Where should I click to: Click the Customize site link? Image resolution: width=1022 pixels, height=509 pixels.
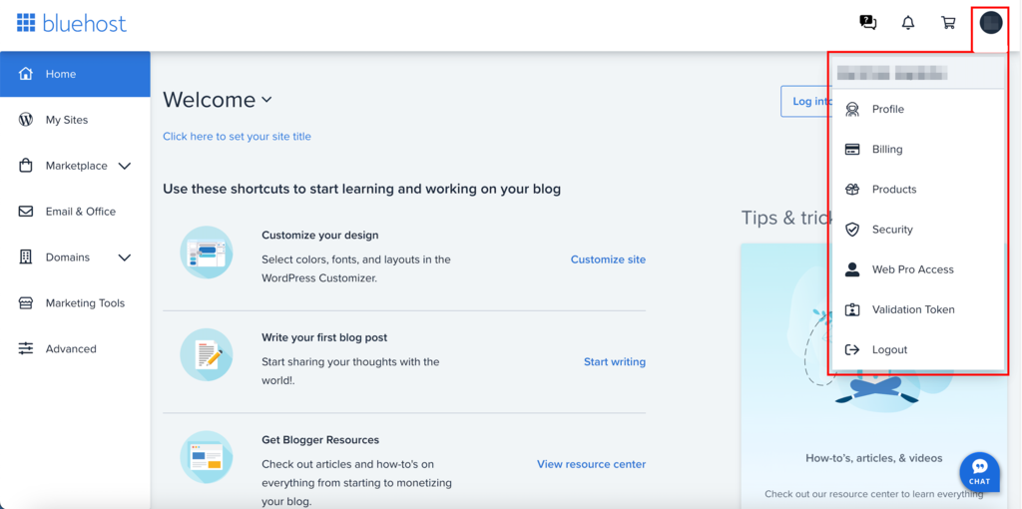point(608,259)
